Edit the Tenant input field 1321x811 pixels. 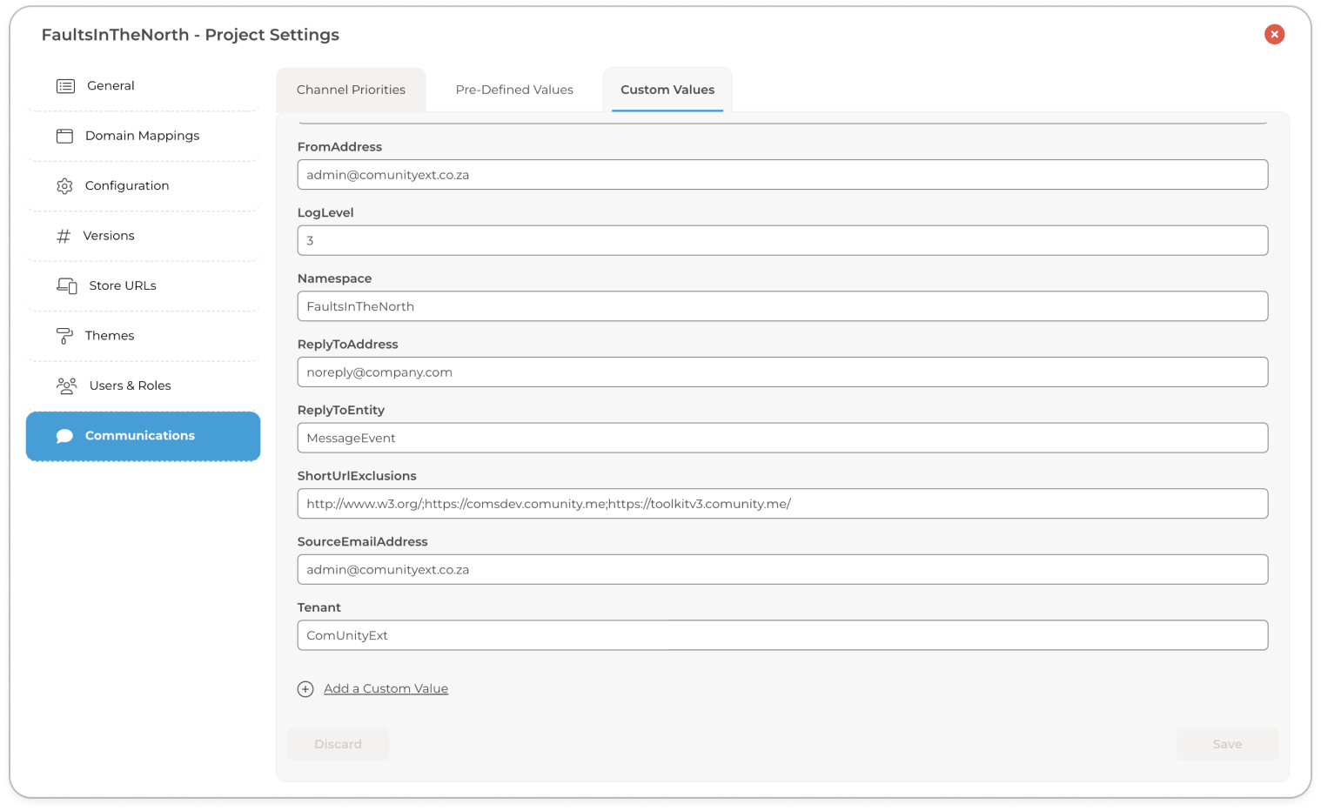(x=782, y=635)
